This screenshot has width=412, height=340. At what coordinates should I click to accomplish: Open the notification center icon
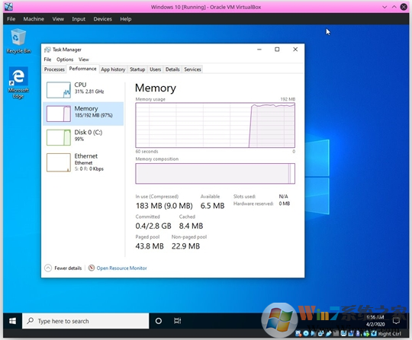pos(396,321)
